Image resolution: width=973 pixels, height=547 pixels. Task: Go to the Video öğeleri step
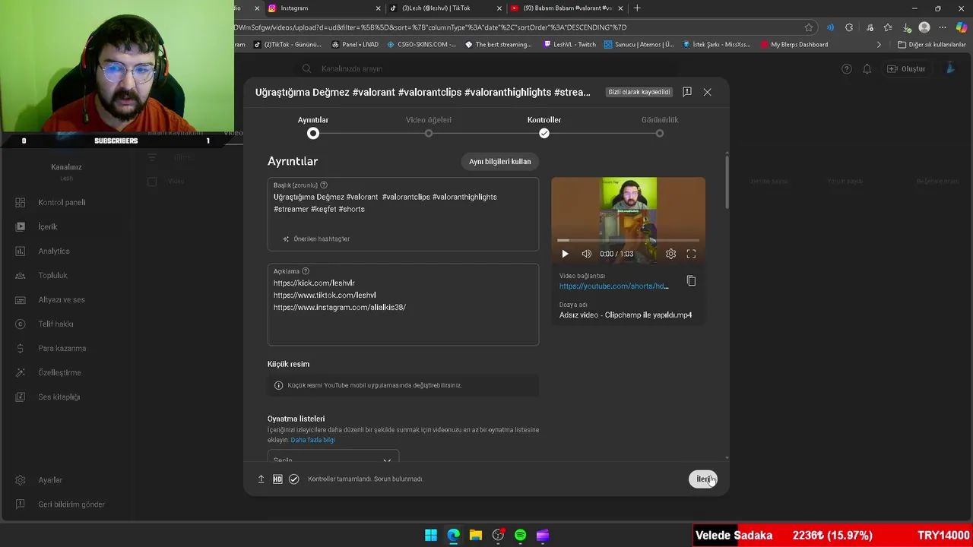point(429,127)
